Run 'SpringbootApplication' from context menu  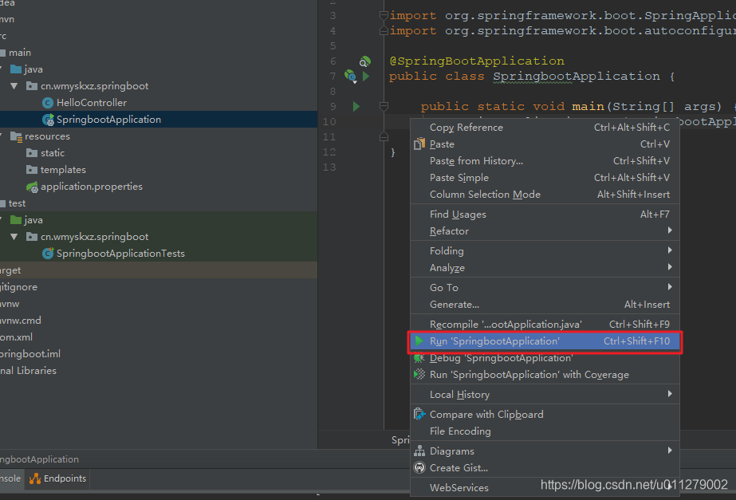coord(545,341)
